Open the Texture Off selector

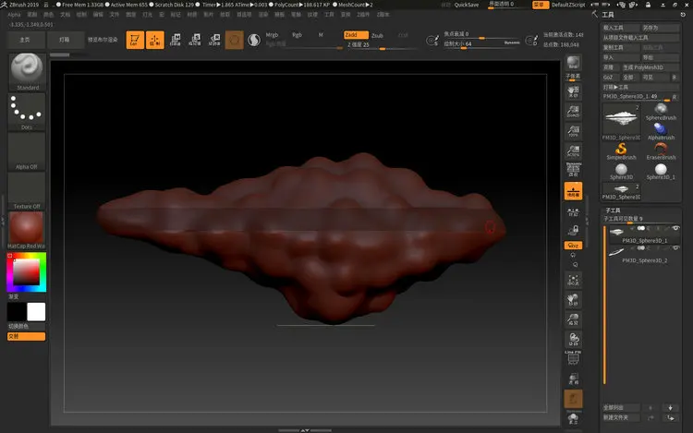point(26,191)
